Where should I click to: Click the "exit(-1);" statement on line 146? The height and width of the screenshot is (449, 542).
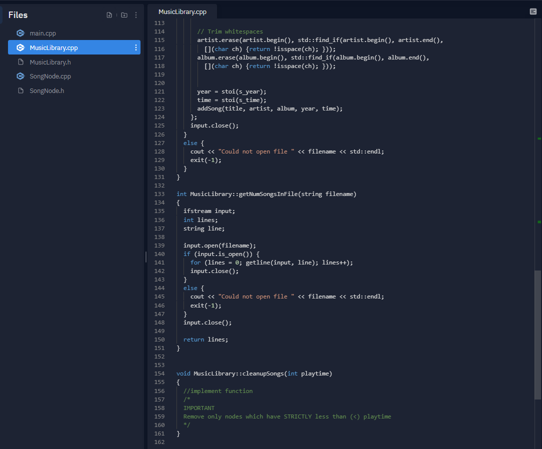point(205,305)
